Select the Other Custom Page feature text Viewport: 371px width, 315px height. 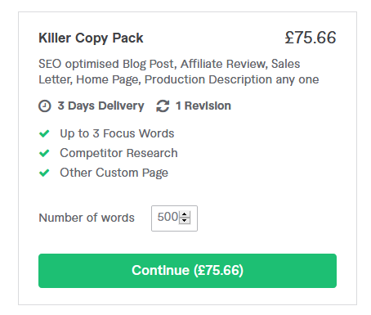[114, 173]
